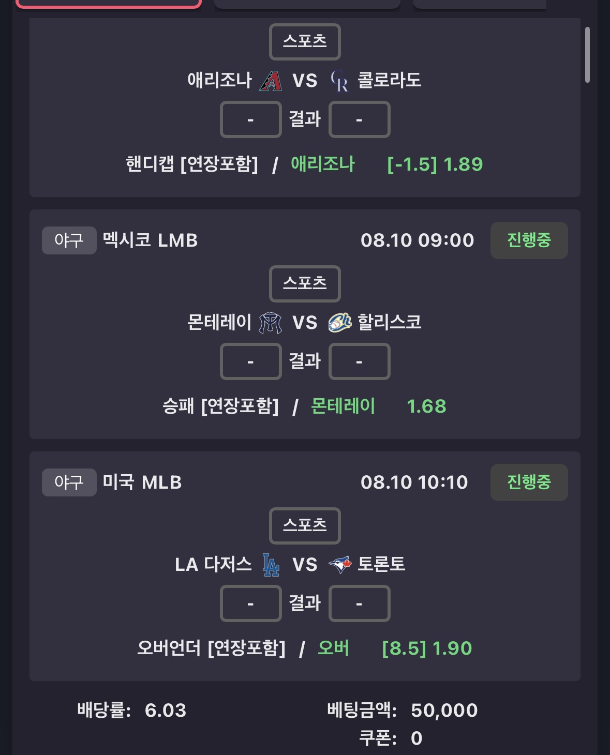Select the 스포츠 tag in Monterrey match
This screenshot has height=755, width=610.
(x=305, y=283)
